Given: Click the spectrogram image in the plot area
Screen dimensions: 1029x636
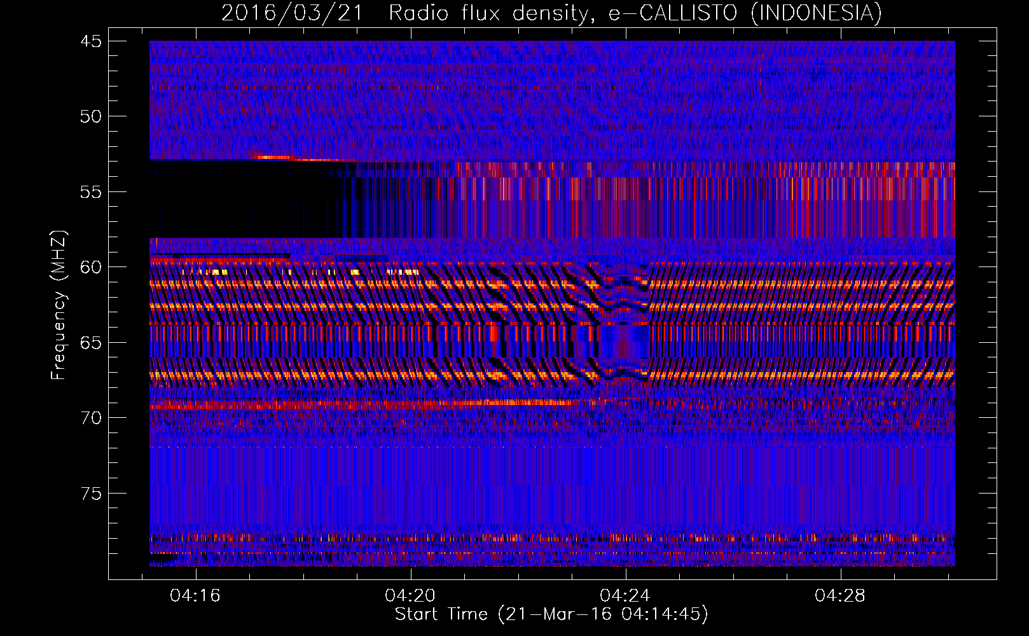Looking at the screenshot, I should pos(552,303).
